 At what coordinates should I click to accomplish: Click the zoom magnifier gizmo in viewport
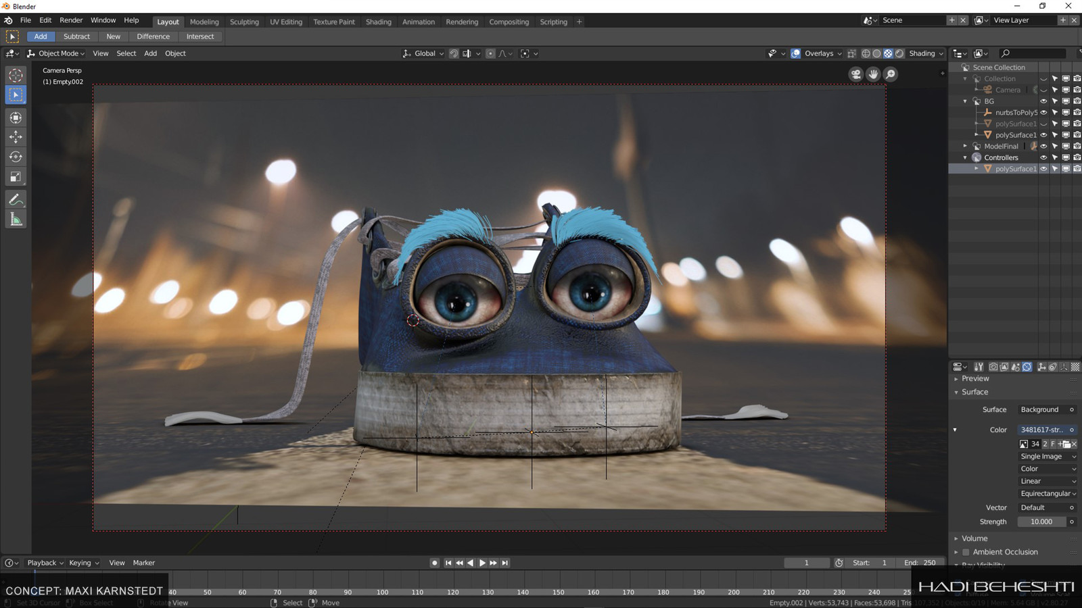[891, 74]
